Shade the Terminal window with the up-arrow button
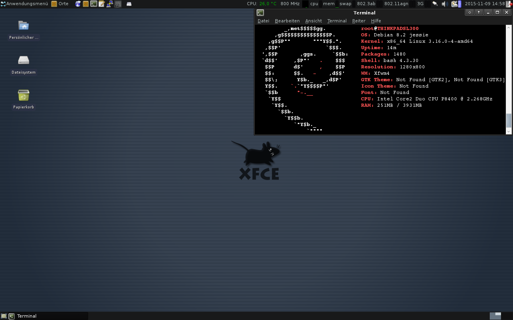513x320 pixels. pyautogui.click(x=479, y=12)
